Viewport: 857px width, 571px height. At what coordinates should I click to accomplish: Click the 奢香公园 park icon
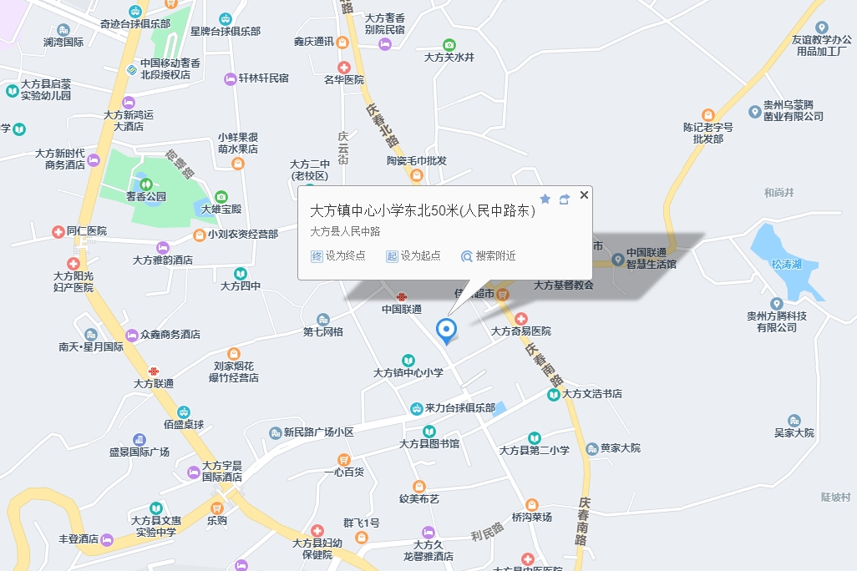[146, 184]
